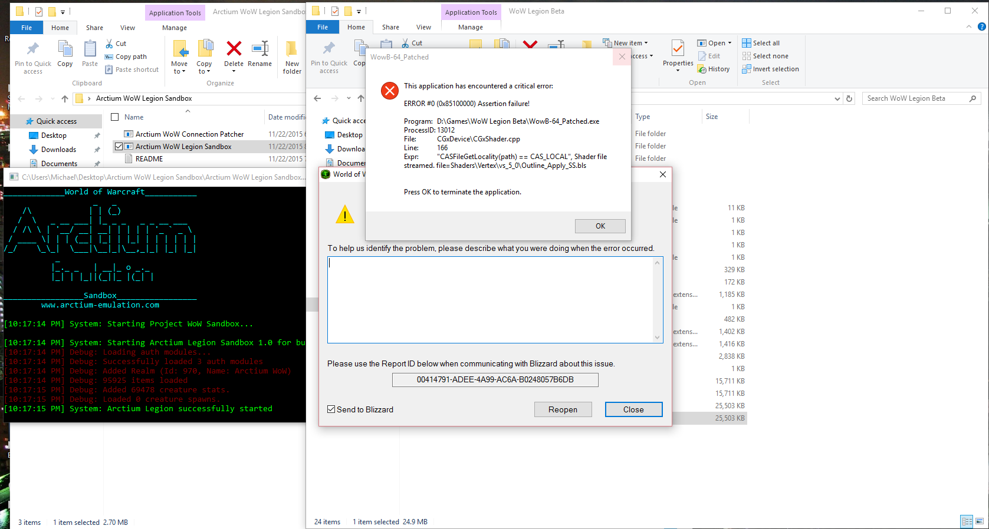Click History in Legion Beta ribbon
This screenshot has width=989, height=529.
tap(714, 69)
